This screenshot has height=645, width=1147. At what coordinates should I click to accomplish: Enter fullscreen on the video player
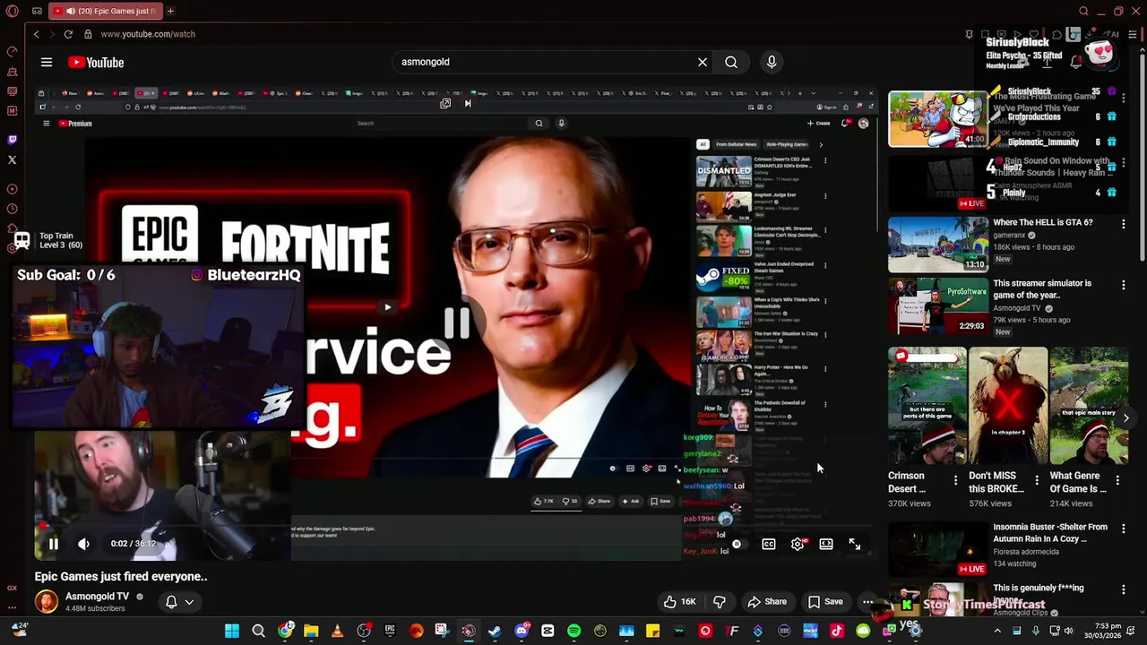coord(855,544)
